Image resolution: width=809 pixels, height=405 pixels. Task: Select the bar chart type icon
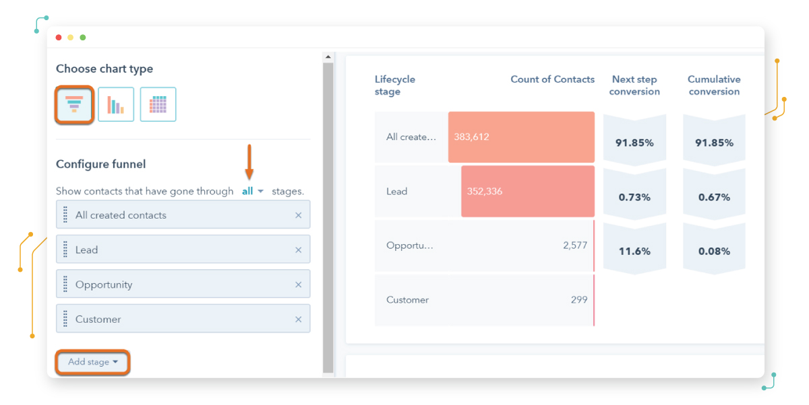tap(116, 104)
